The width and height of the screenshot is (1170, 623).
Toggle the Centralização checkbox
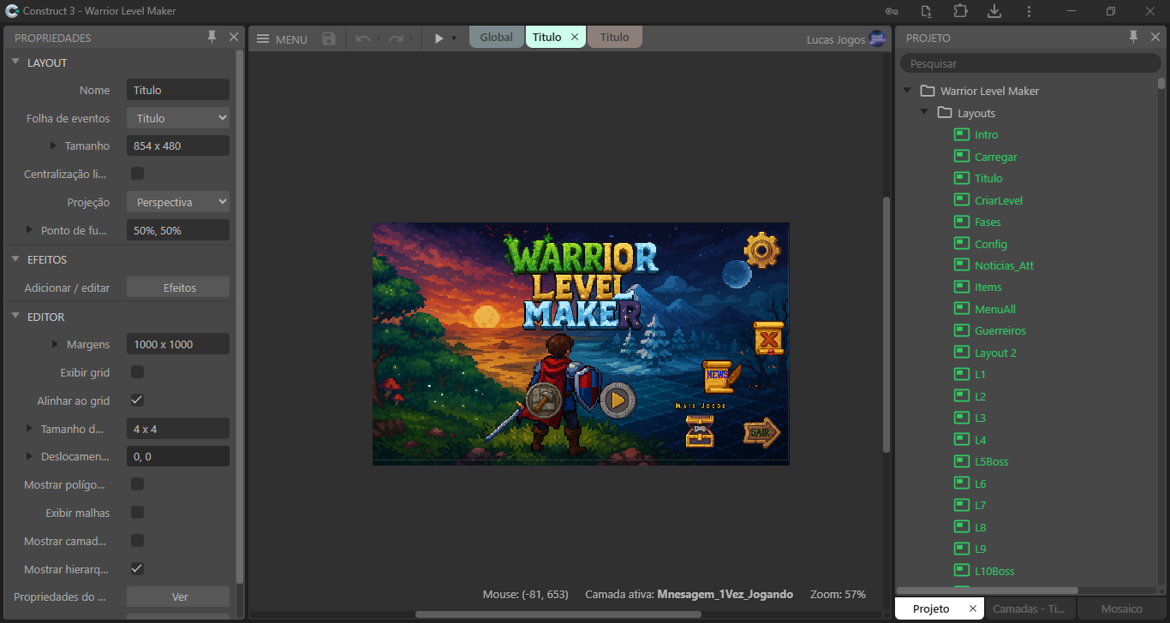(137, 174)
